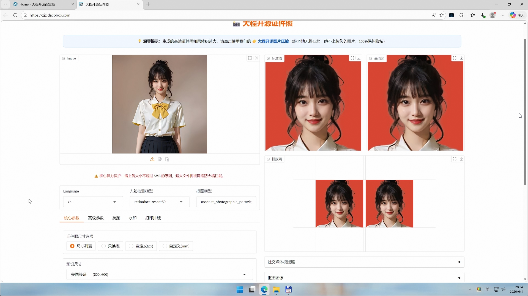Open the browser extensions puzzle icon
528x296 pixels.
pos(461,15)
